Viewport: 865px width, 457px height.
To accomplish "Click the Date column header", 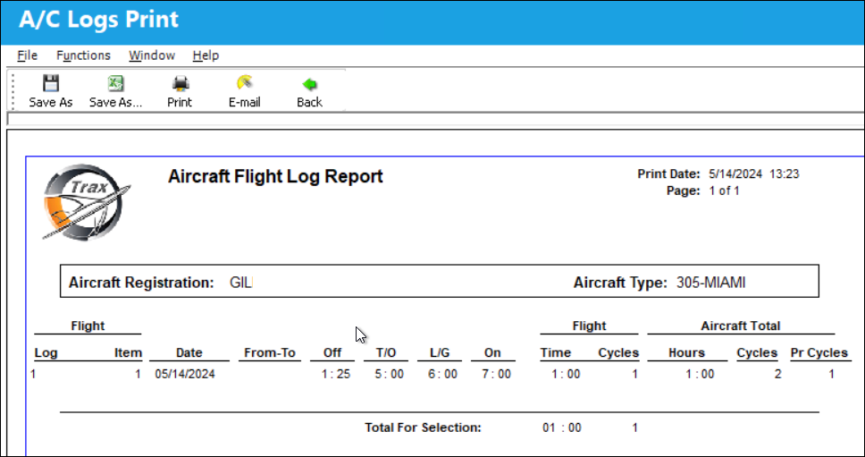I will [189, 352].
